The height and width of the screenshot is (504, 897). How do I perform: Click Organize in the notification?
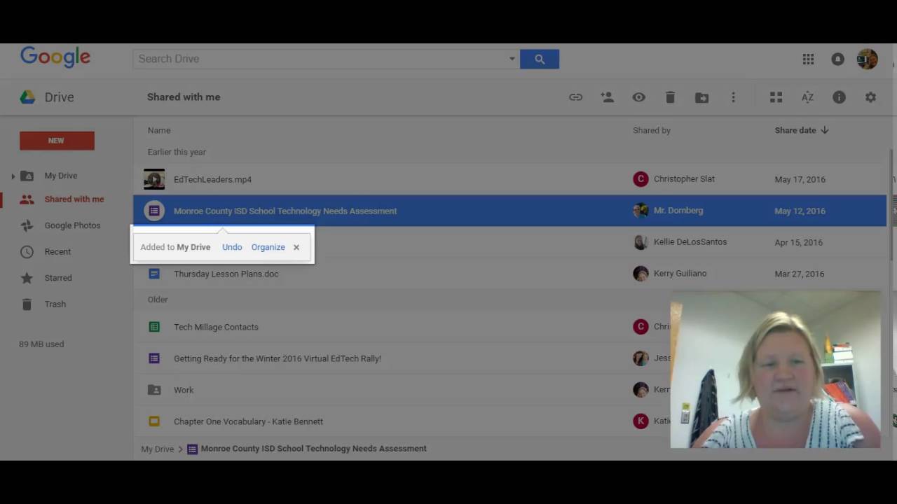click(268, 247)
